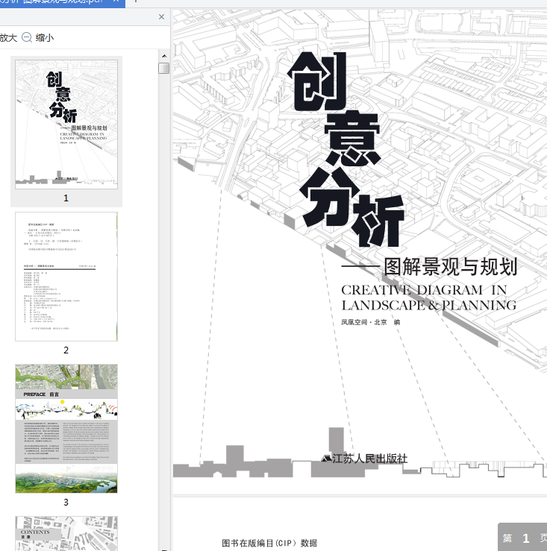The image size is (547, 551).
Task: Click the zoom out minus icon
Action: coord(27,37)
